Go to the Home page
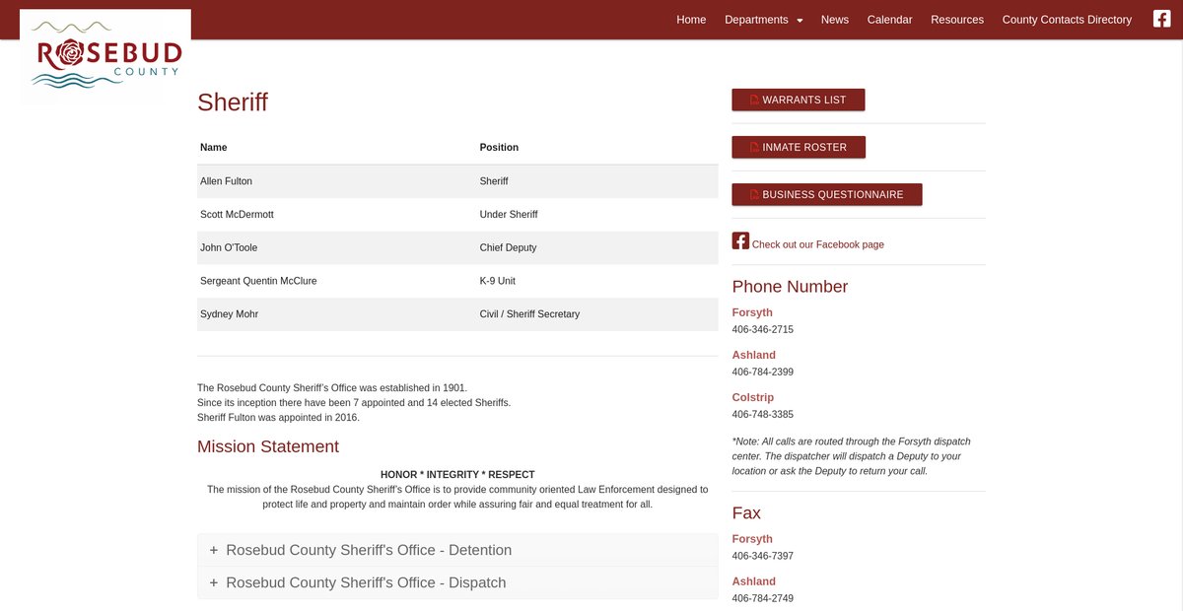This screenshot has height=611, width=1183. click(691, 20)
